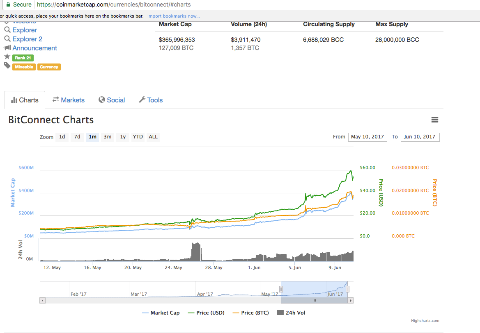Open the Announcement link
The width and height of the screenshot is (480, 333).
[x=34, y=48]
